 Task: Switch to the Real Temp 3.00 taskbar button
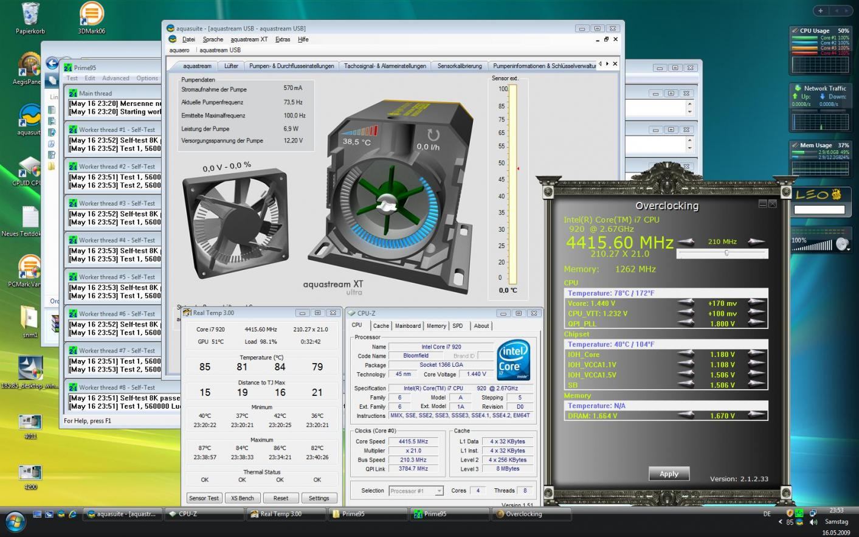point(285,514)
